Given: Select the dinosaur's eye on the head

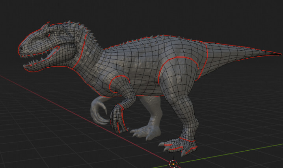Looking at the screenshot, I should click(x=49, y=35).
